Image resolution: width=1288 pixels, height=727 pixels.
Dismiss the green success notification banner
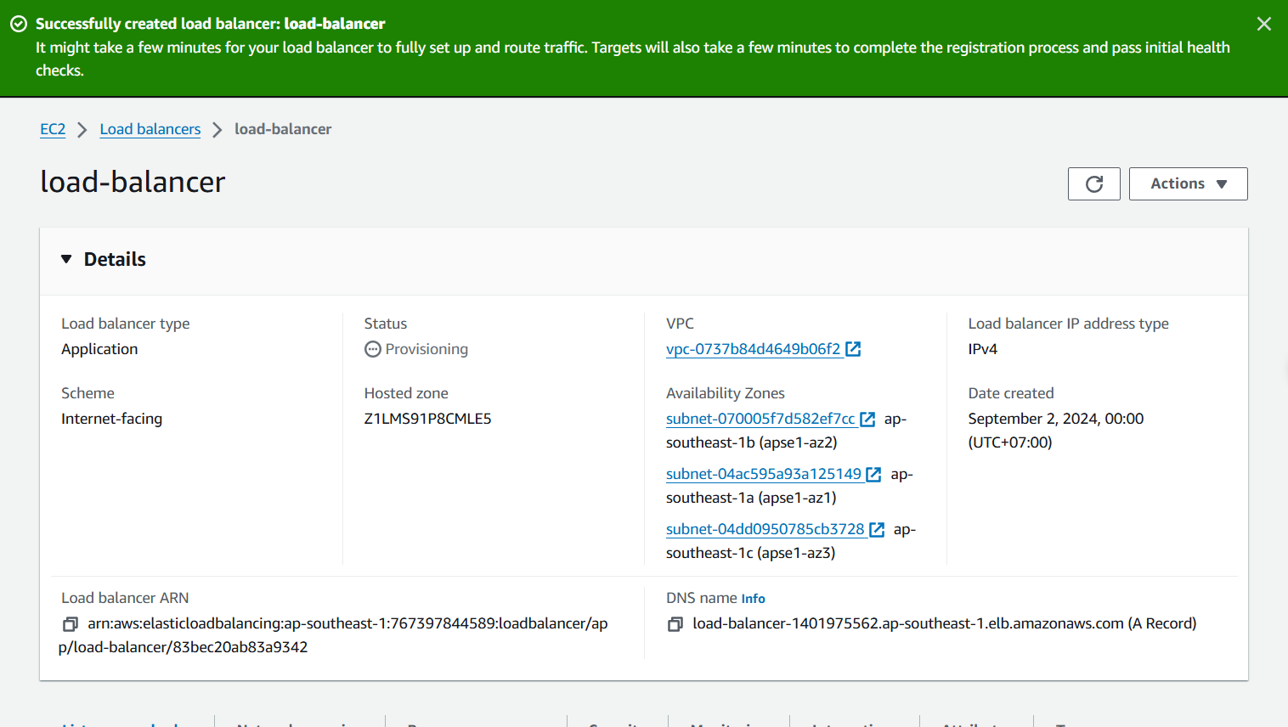point(1263,24)
